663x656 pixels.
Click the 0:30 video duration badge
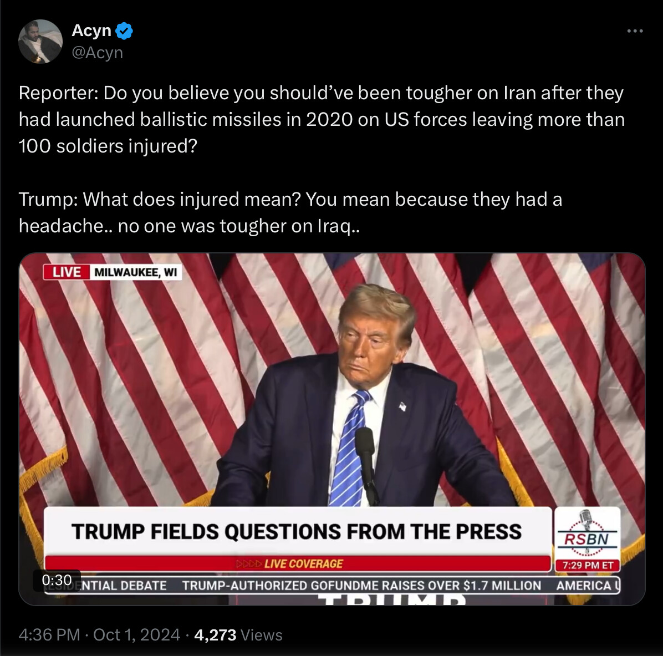coord(57,580)
